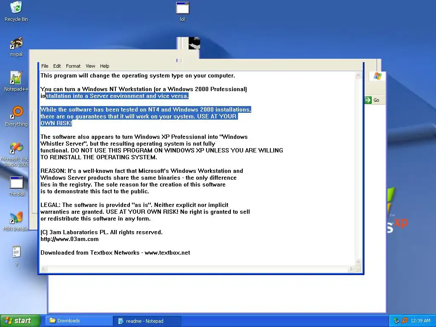This screenshot has height=327, width=436.
Task: Click the text 'http://www.03am.com'
Action: click(x=69, y=239)
